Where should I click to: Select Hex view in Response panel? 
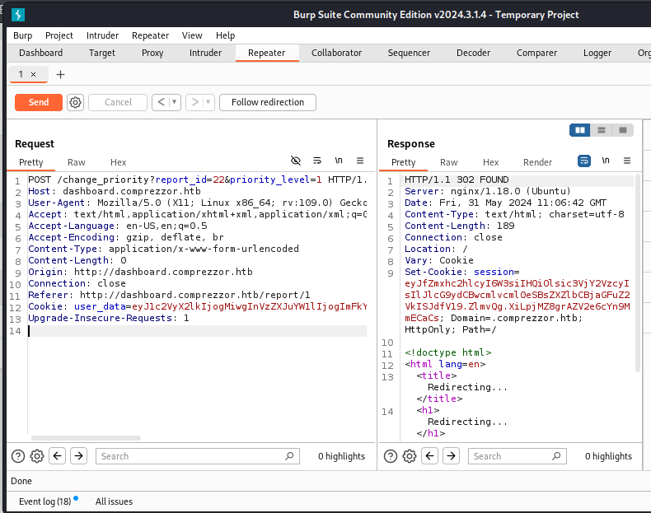coord(491,162)
